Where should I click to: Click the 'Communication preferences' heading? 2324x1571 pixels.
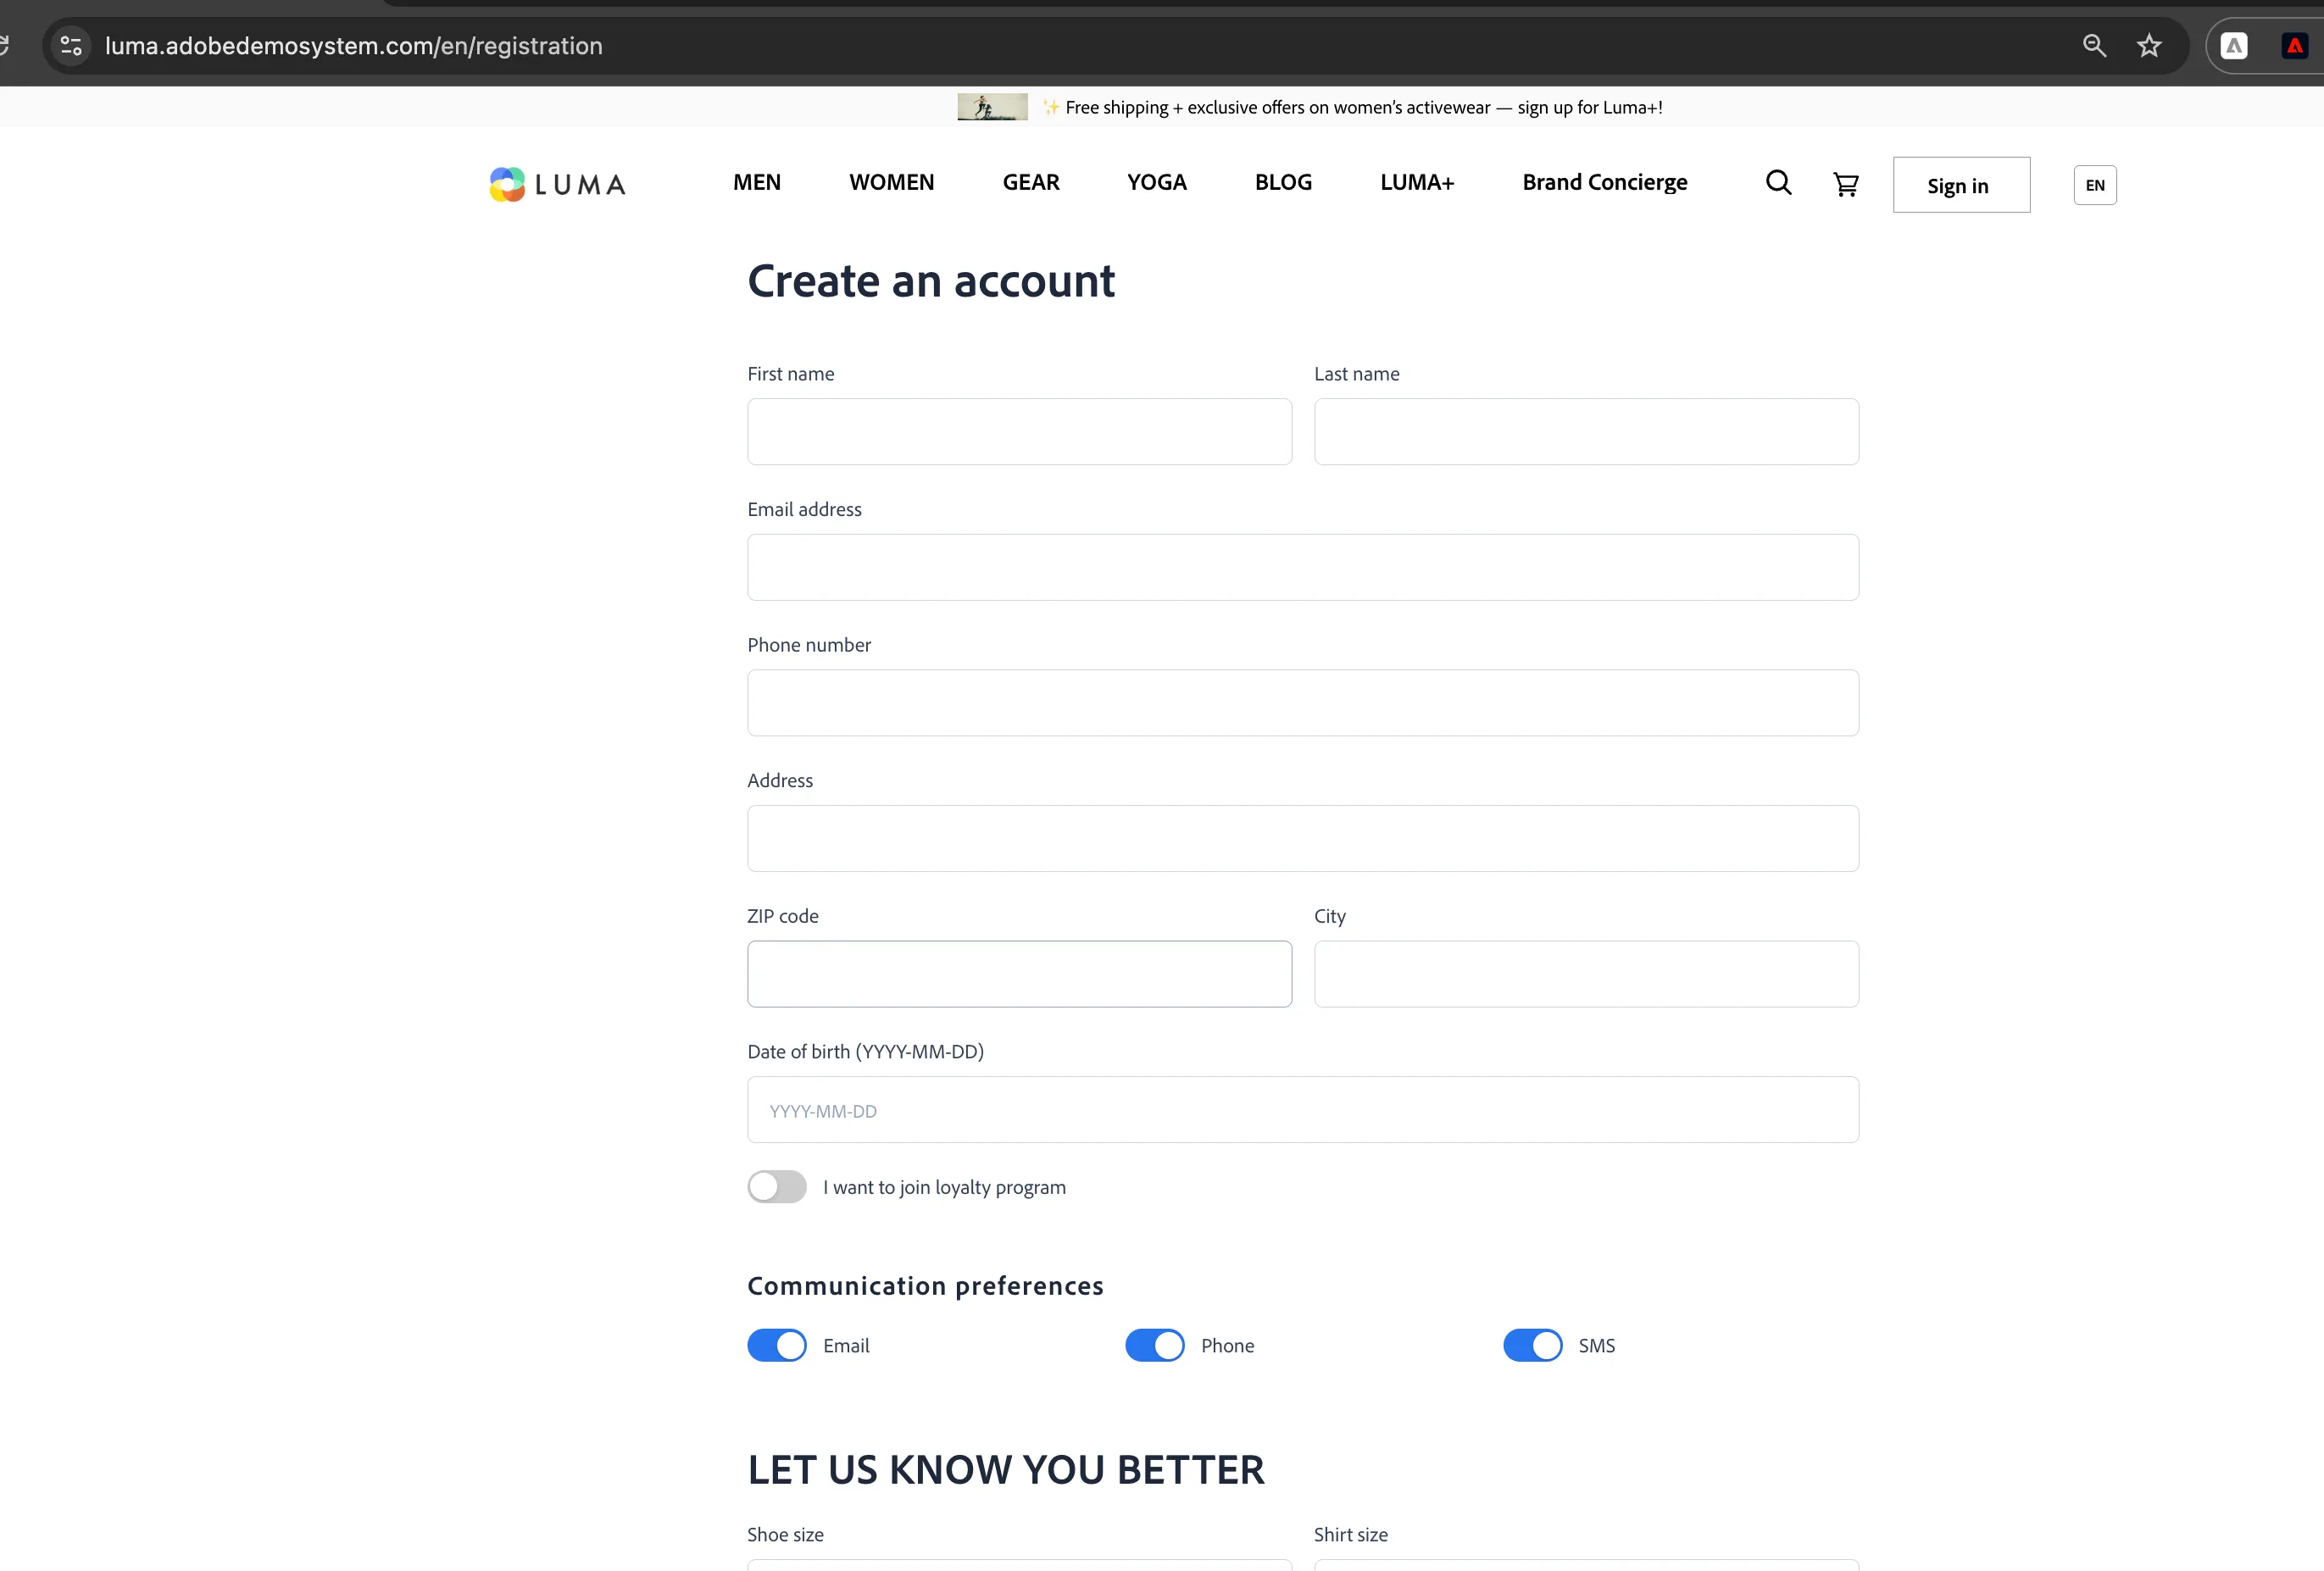click(x=925, y=1286)
